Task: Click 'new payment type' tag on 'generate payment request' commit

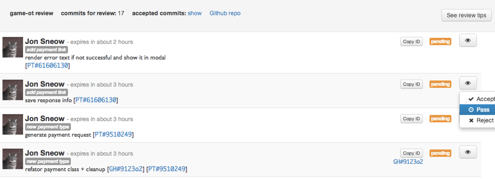Action: 48,127
